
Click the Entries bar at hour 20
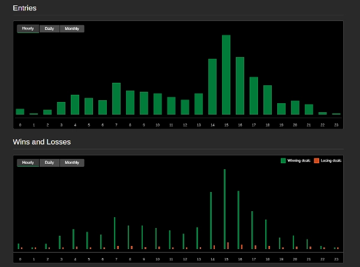click(295, 108)
